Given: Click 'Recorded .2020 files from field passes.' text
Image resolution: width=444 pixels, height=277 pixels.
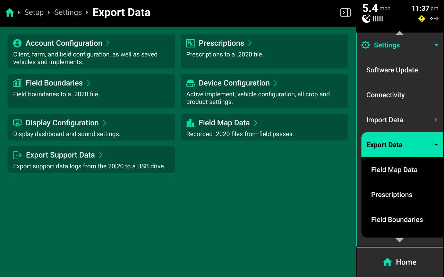Looking at the screenshot, I should [240, 134].
